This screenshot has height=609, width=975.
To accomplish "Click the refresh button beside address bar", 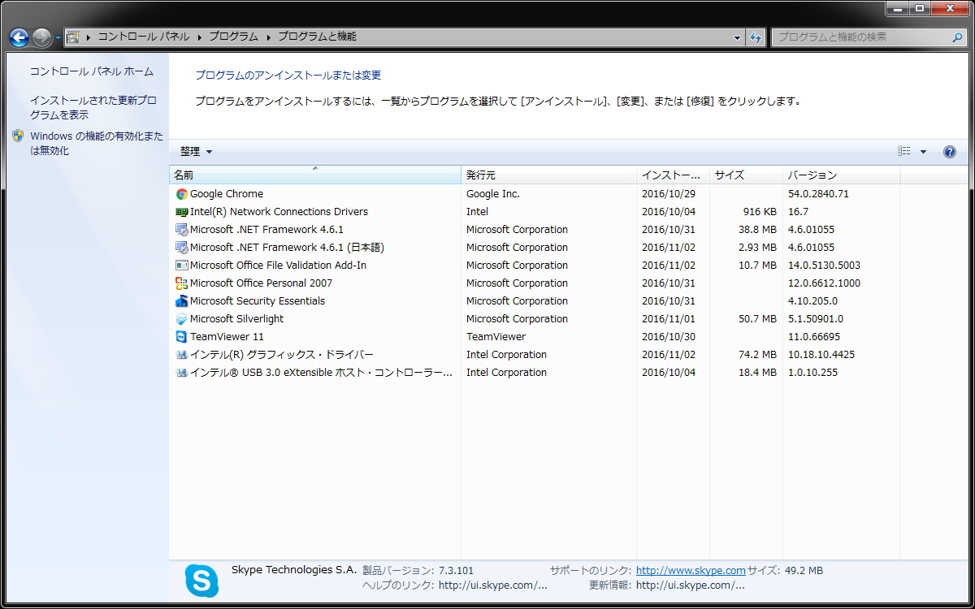I will (756, 37).
